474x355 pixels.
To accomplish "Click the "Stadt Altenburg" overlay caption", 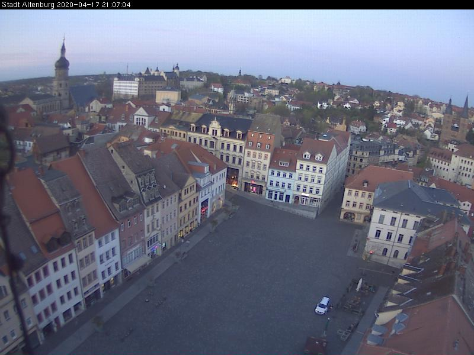I will [28, 5].
